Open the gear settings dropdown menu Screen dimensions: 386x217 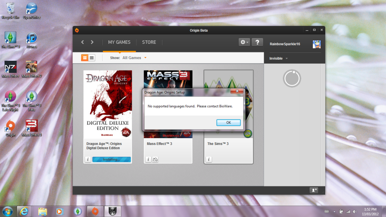pyautogui.click(x=244, y=42)
